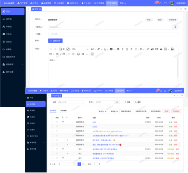Screen dimensions: 188x173
Task: Tick the select-all checkbox in mail header
Action: (x=52, y=117)
